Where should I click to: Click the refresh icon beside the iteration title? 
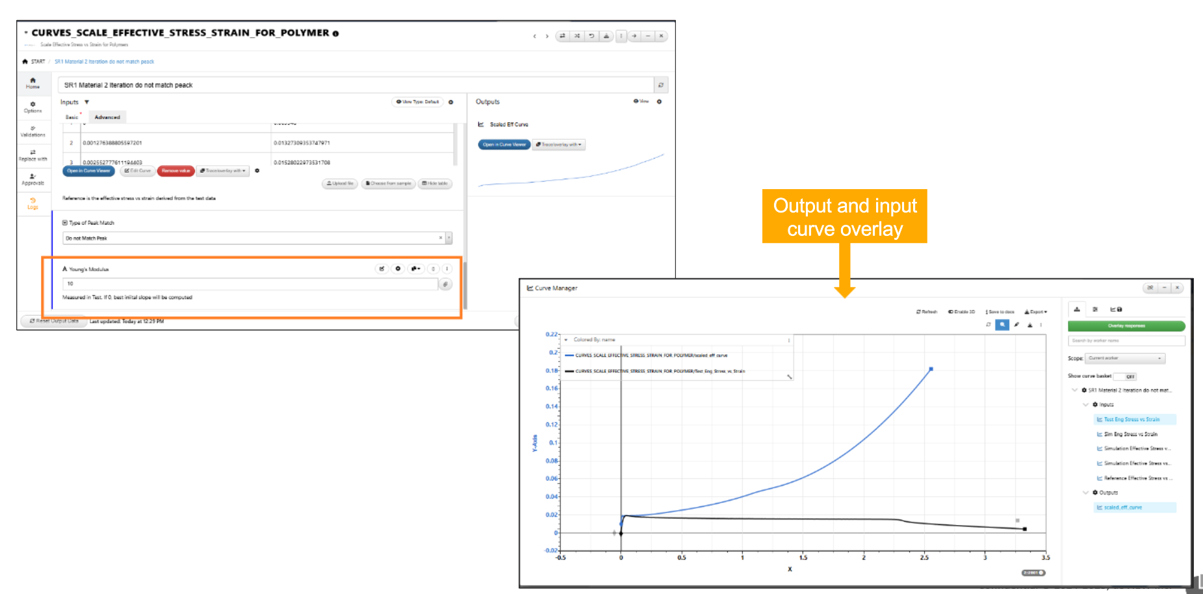click(660, 85)
